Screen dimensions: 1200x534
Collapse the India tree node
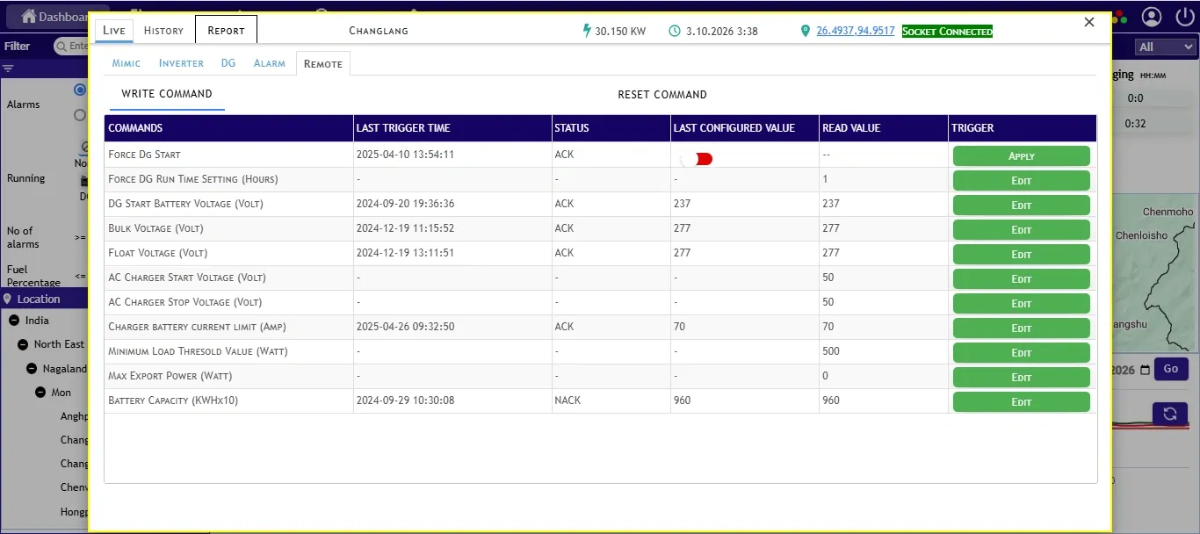(x=14, y=321)
